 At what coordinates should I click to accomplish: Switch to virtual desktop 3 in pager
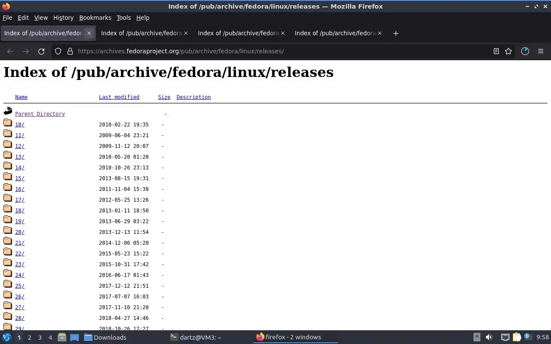click(40, 338)
